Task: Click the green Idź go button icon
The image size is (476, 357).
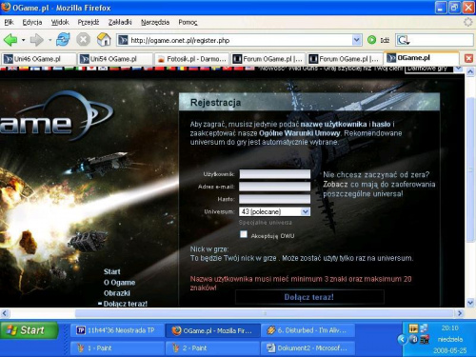Action: [371, 40]
